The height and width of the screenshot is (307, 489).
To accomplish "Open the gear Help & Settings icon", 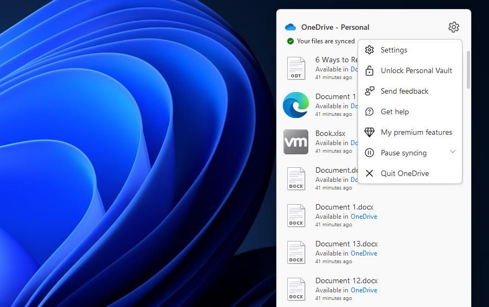I will tap(453, 27).
